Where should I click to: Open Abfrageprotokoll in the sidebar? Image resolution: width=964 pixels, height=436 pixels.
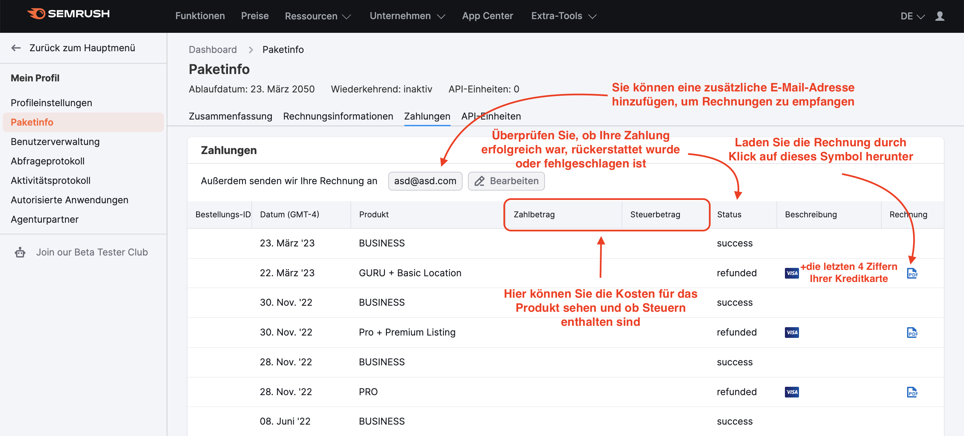pos(48,161)
